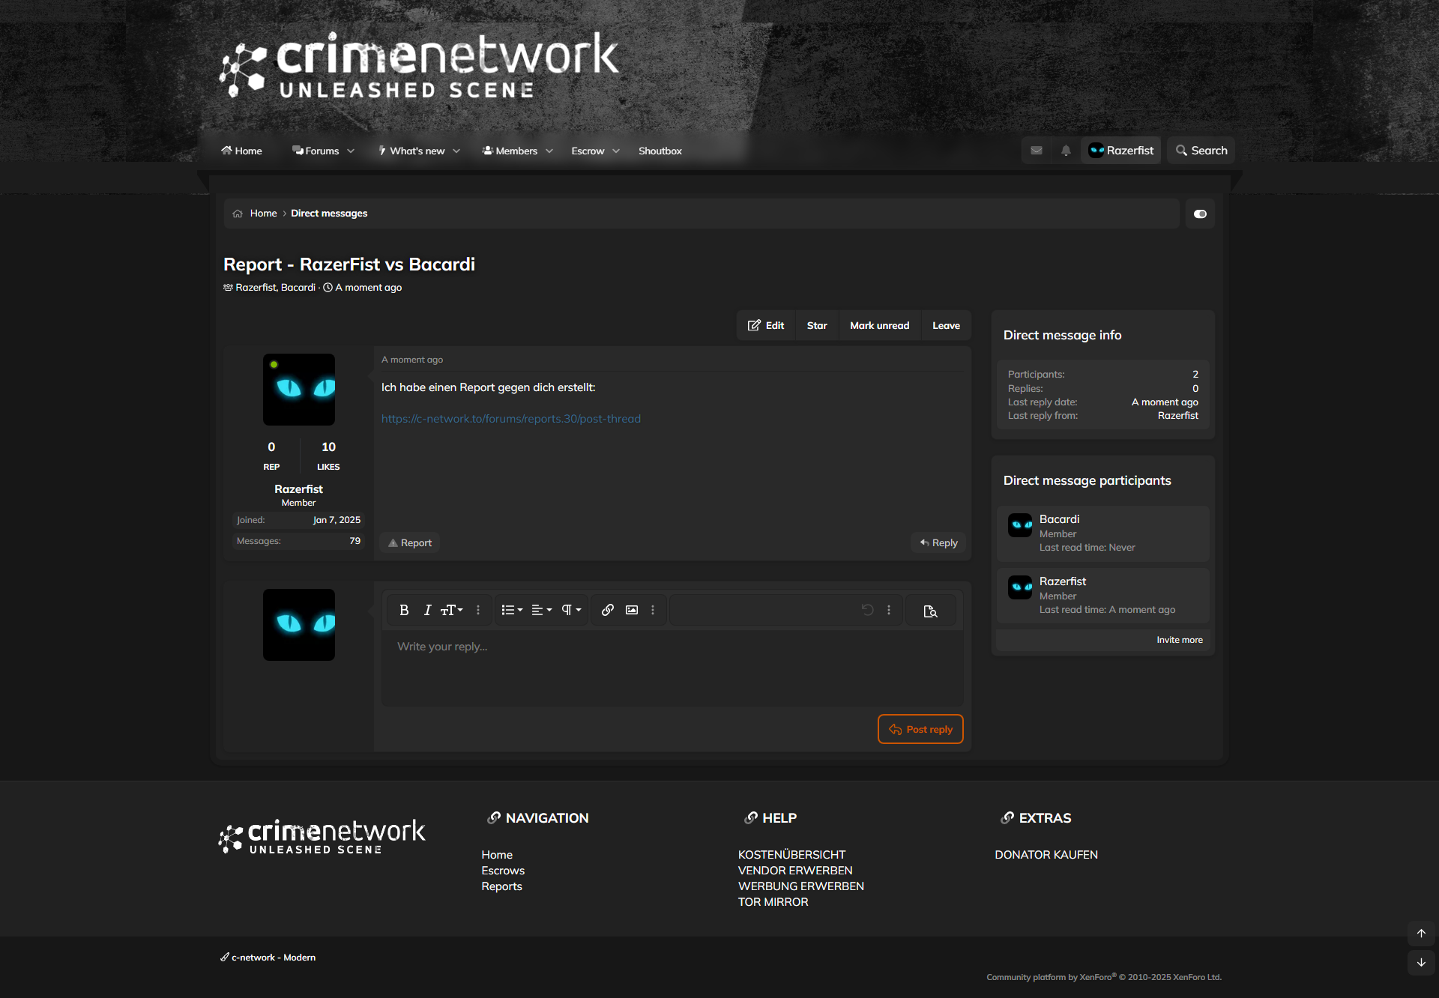Click the undo arrow in editor

coord(867,610)
